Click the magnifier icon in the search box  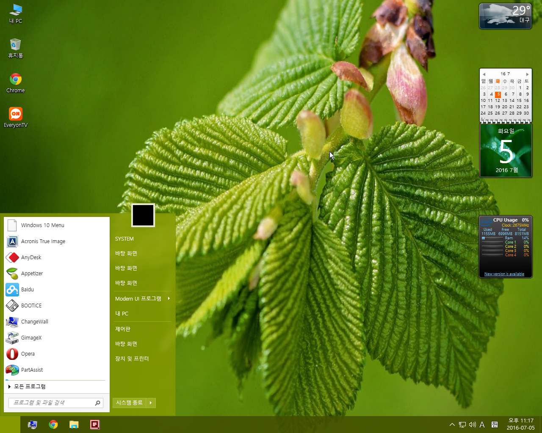click(97, 403)
